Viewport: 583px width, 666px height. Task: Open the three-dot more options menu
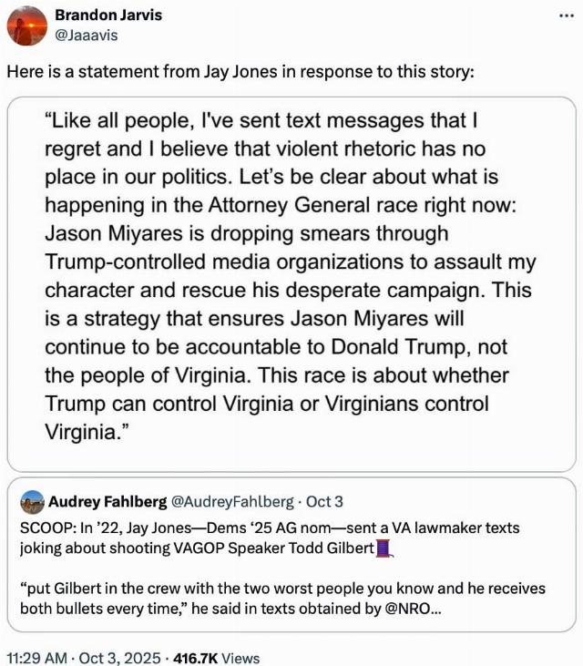pyautogui.click(x=566, y=16)
